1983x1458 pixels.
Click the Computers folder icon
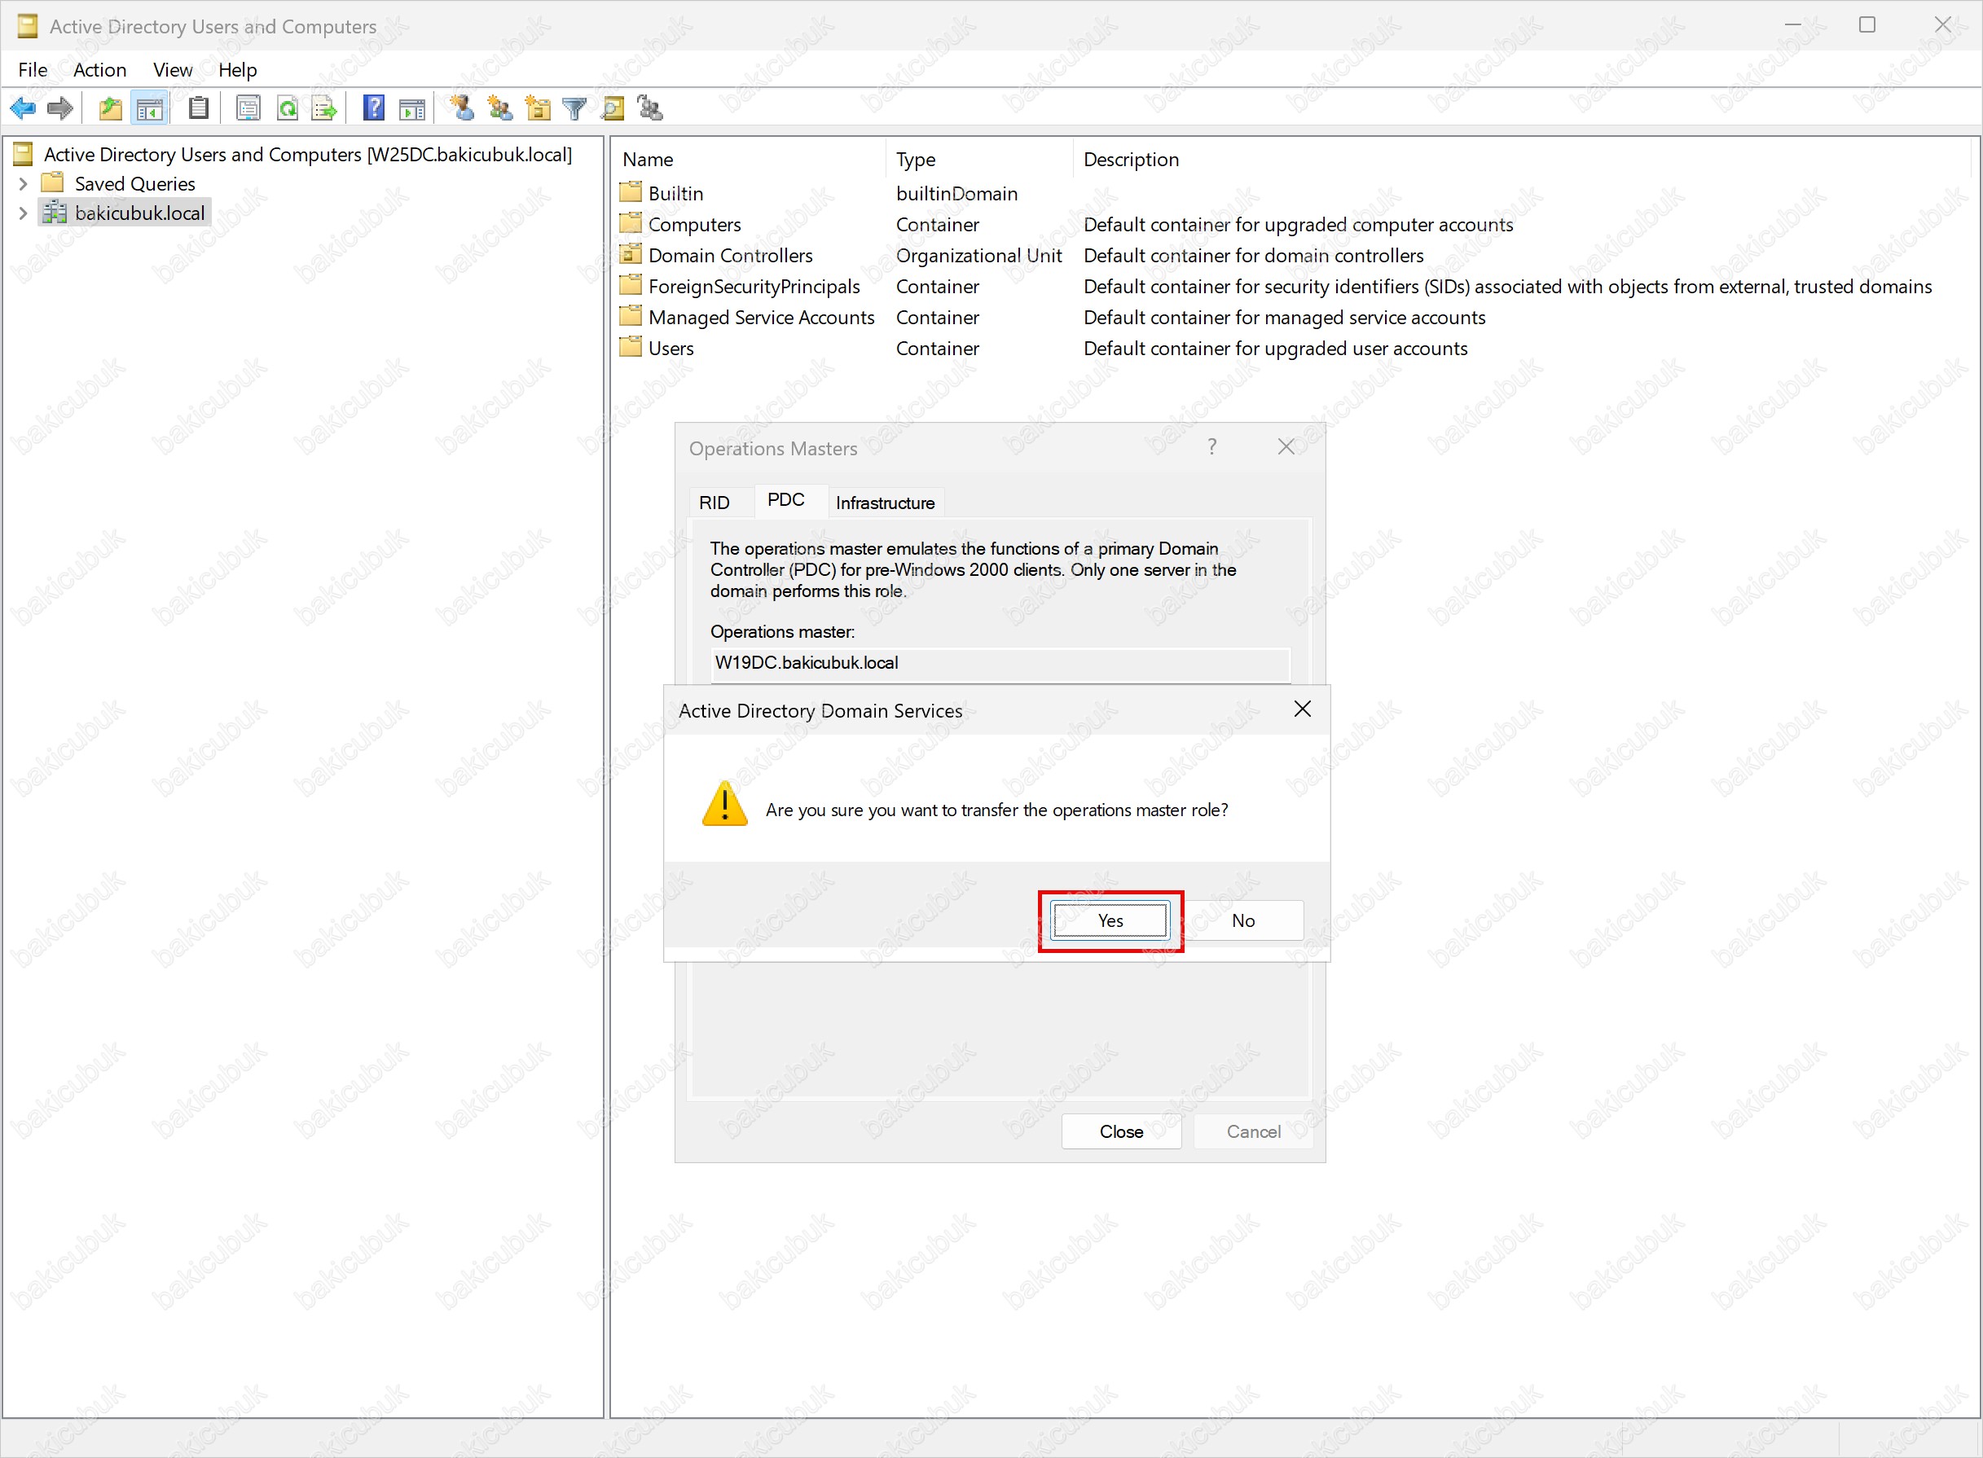(630, 223)
